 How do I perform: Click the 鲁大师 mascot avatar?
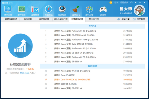coord(140,10)
